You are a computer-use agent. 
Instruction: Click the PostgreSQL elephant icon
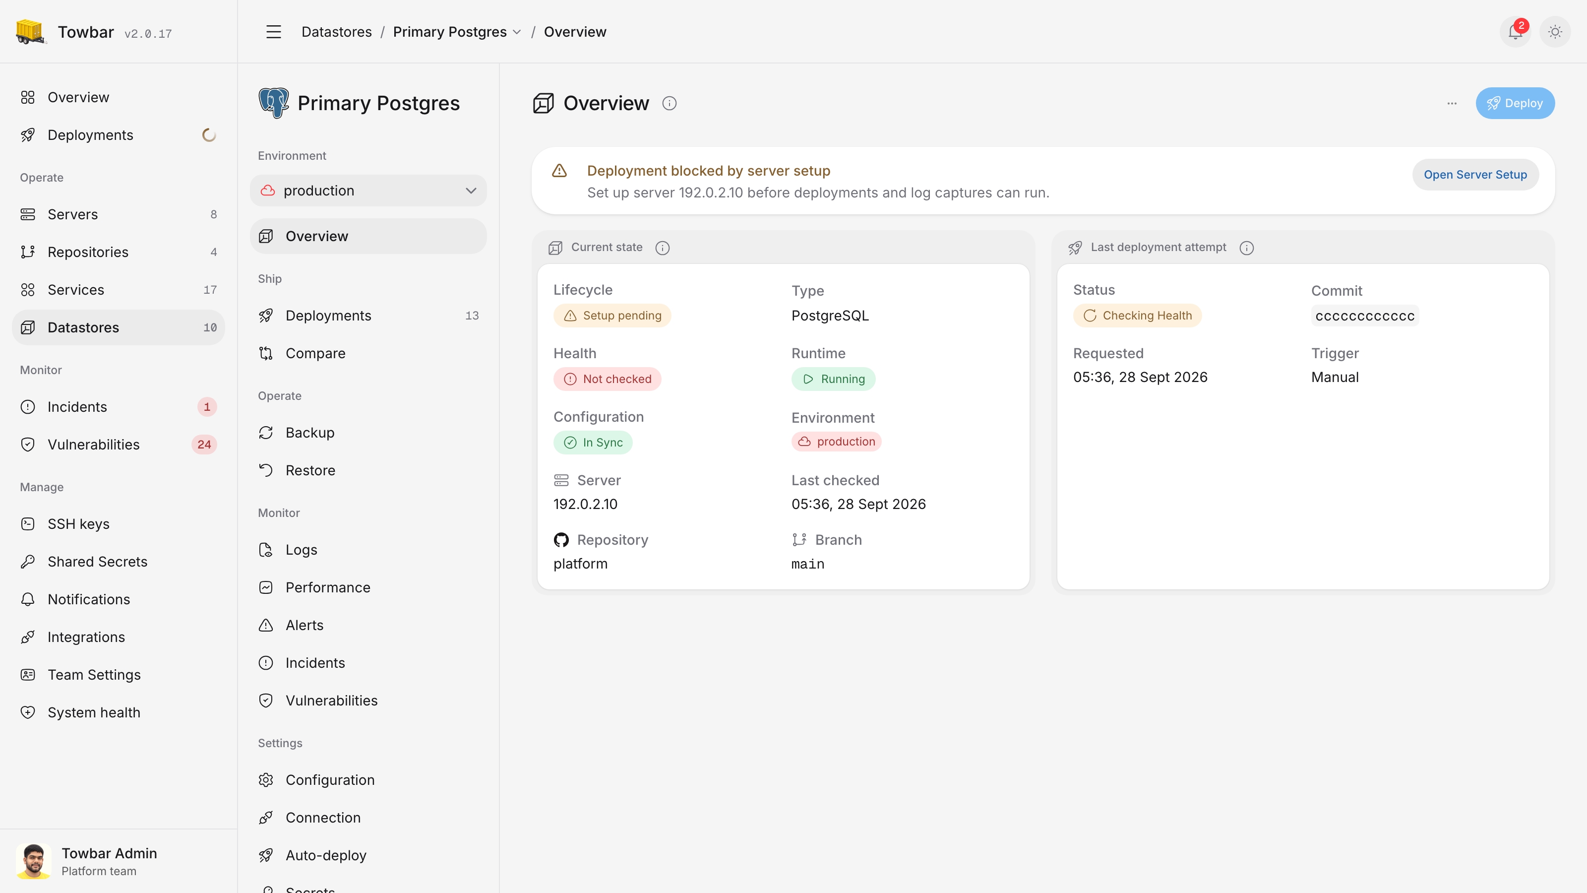pos(274,102)
